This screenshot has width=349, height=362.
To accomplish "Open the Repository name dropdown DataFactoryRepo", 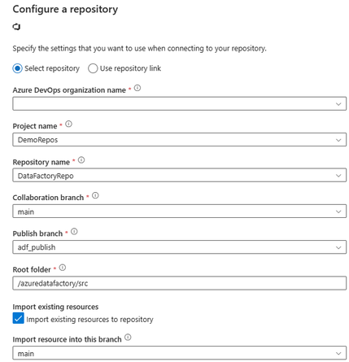I will [x=180, y=175].
